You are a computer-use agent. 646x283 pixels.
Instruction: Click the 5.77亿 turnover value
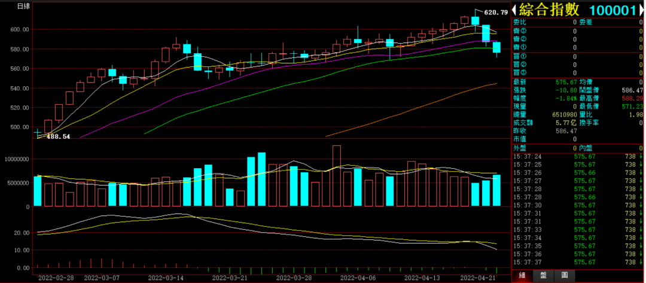click(566, 123)
